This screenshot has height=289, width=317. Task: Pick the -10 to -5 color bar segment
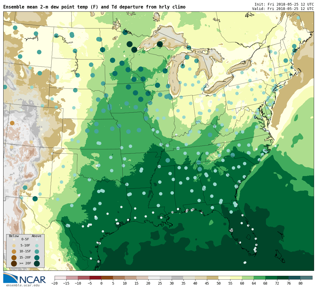point(84,278)
